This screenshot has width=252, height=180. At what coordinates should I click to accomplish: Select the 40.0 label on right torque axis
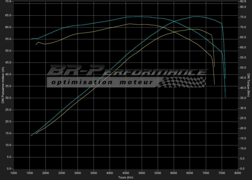(x=243, y=88)
